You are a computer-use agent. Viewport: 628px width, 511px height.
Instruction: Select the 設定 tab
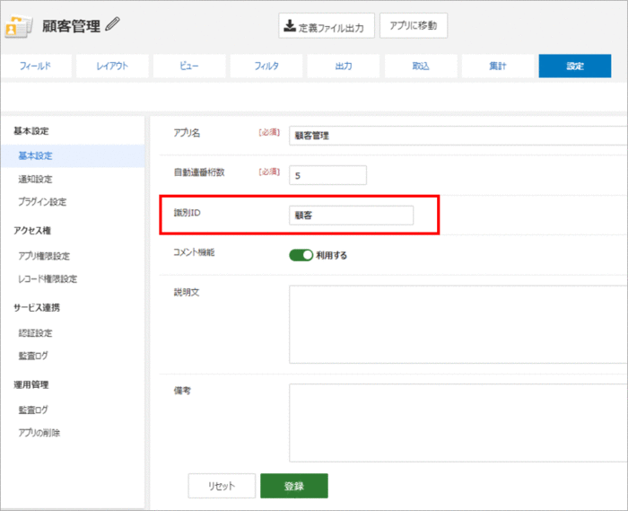[x=575, y=66]
